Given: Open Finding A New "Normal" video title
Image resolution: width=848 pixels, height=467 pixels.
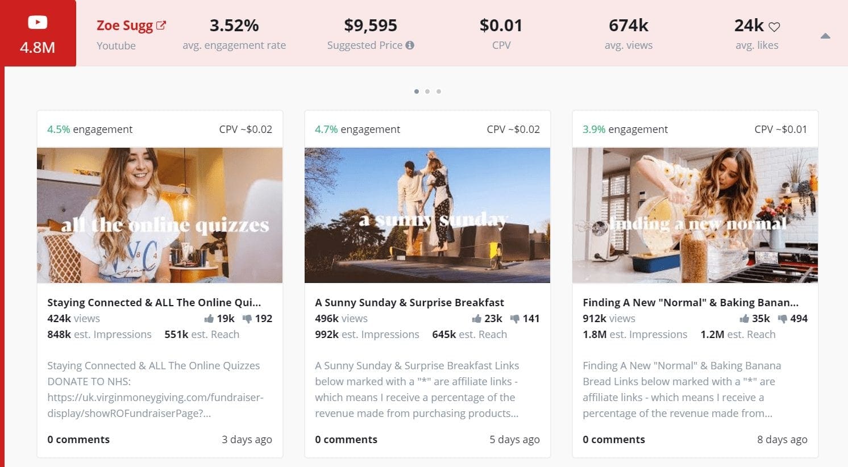Looking at the screenshot, I should 691,303.
